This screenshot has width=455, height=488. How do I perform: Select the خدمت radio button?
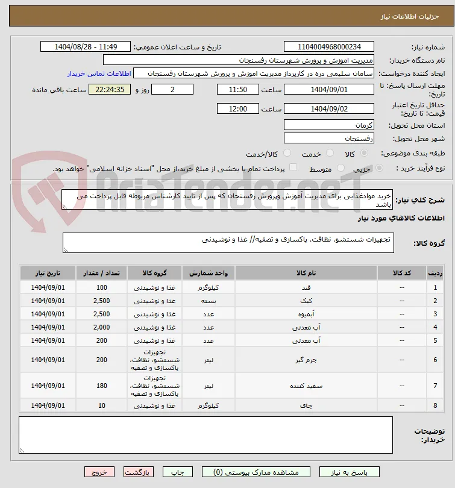coord(330,153)
